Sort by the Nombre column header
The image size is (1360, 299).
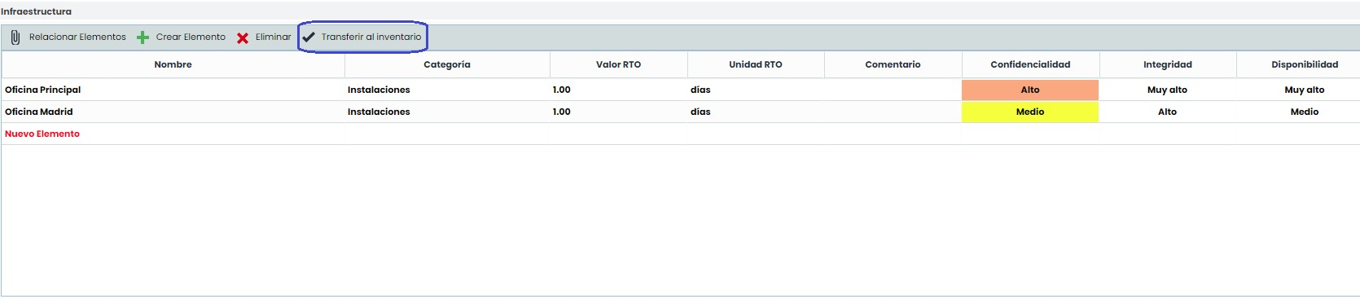pos(173,64)
